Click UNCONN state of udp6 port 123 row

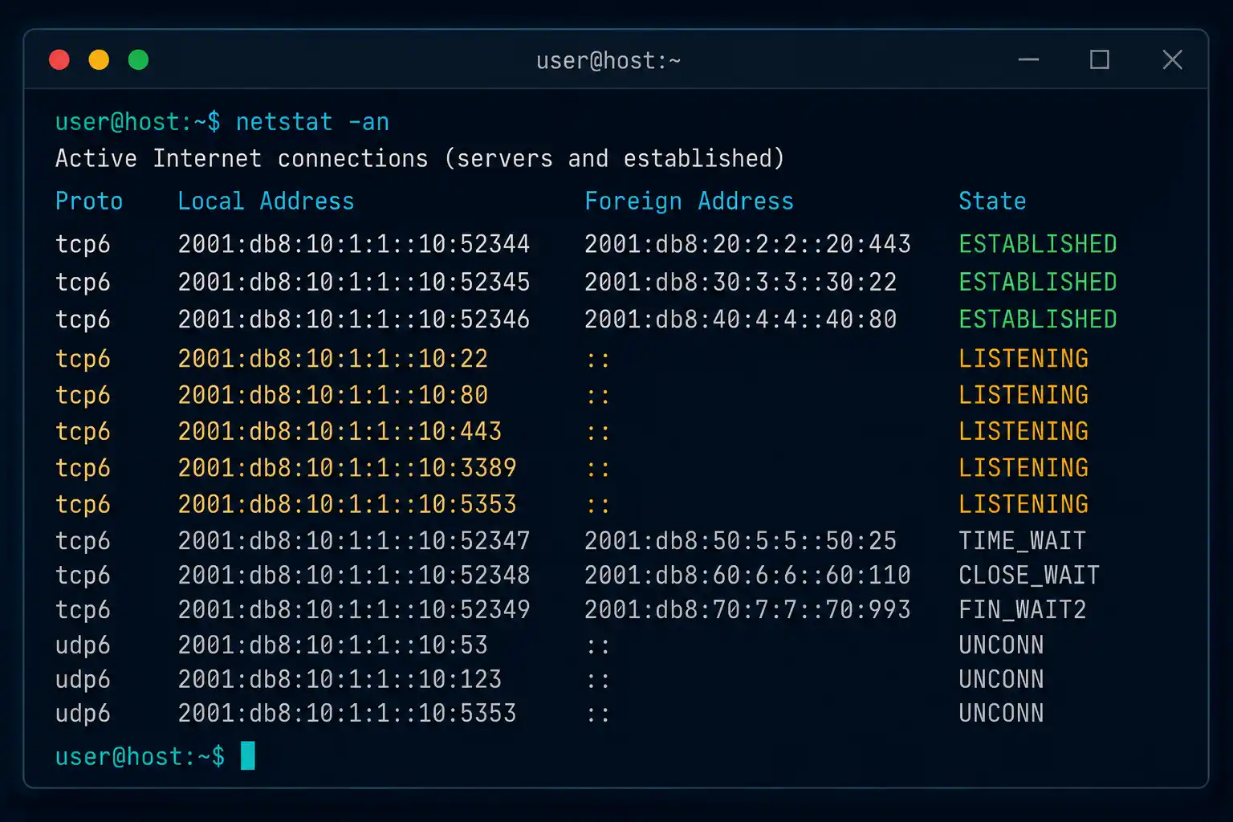tap(1001, 680)
